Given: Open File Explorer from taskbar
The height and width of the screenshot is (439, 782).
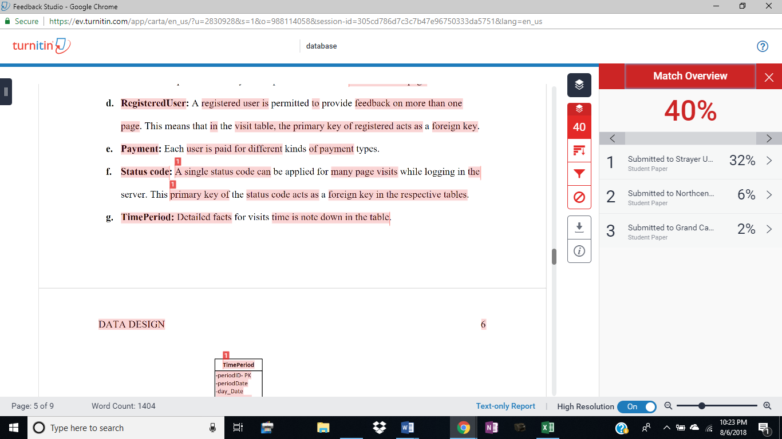Looking at the screenshot, I should pos(323,428).
